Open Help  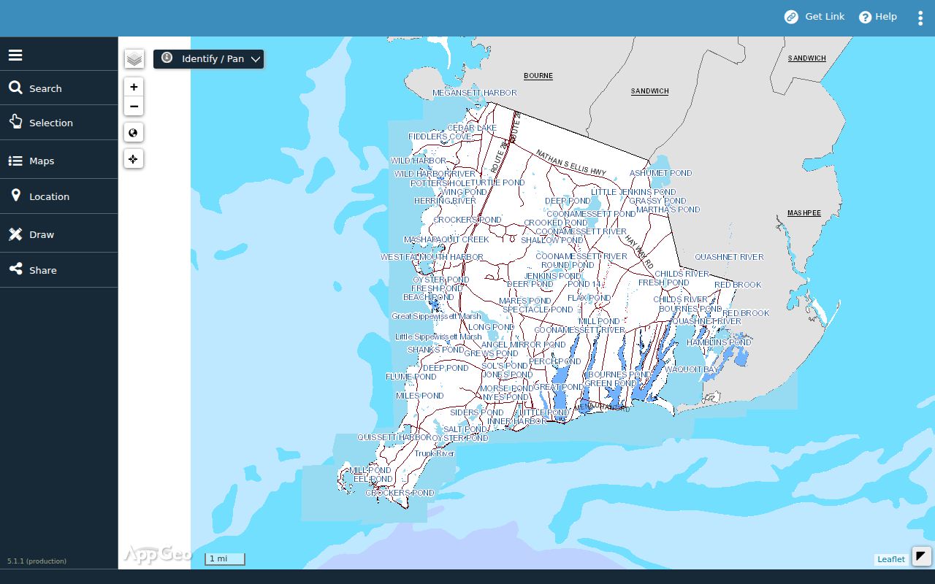(x=878, y=17)
